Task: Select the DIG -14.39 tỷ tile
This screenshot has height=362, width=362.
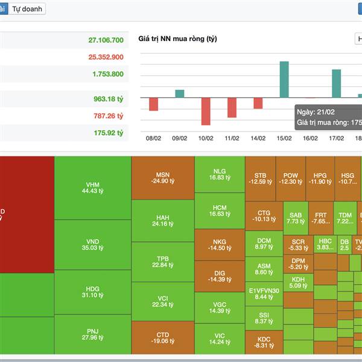Action: tap(220, 276)
